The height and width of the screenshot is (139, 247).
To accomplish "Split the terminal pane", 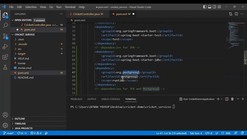I will [227, 99].
